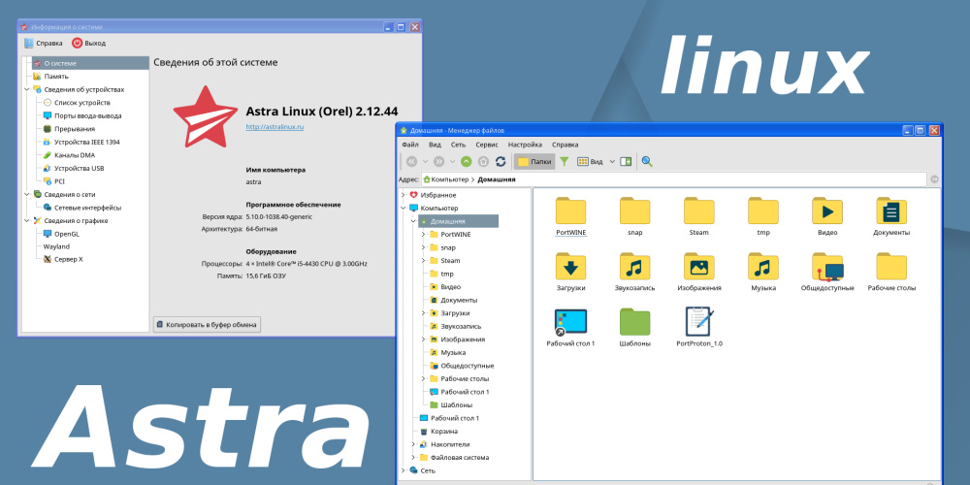Select the Изображения folder in icon view

(x=699, y=272)
